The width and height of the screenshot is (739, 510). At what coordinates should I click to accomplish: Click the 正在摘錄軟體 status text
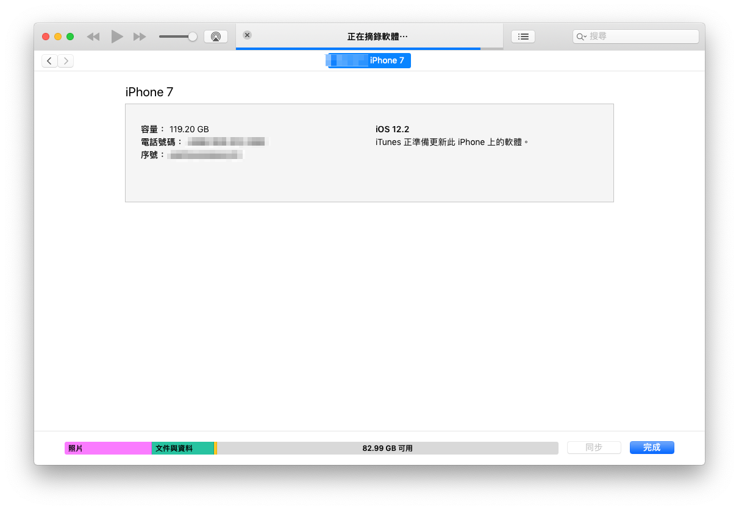click(377, 37)
